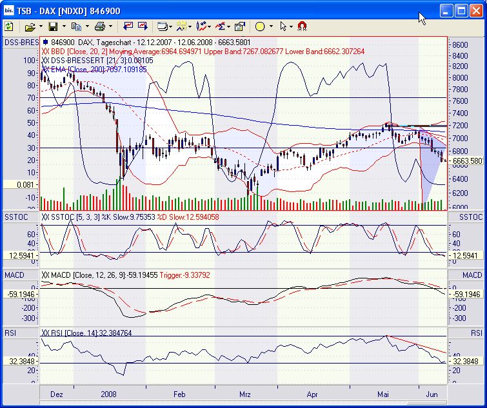Click the left 32.3848 RSI value label
This screenshot has width=487, height=408.
(x=21, y=361)
